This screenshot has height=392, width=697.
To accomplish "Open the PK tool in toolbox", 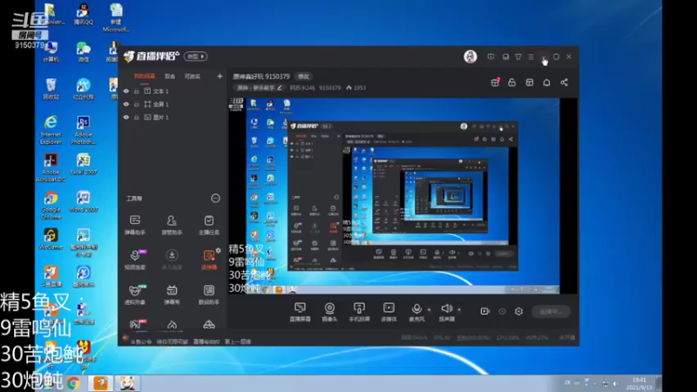I will pyautogui.click(x=136, y=324).
